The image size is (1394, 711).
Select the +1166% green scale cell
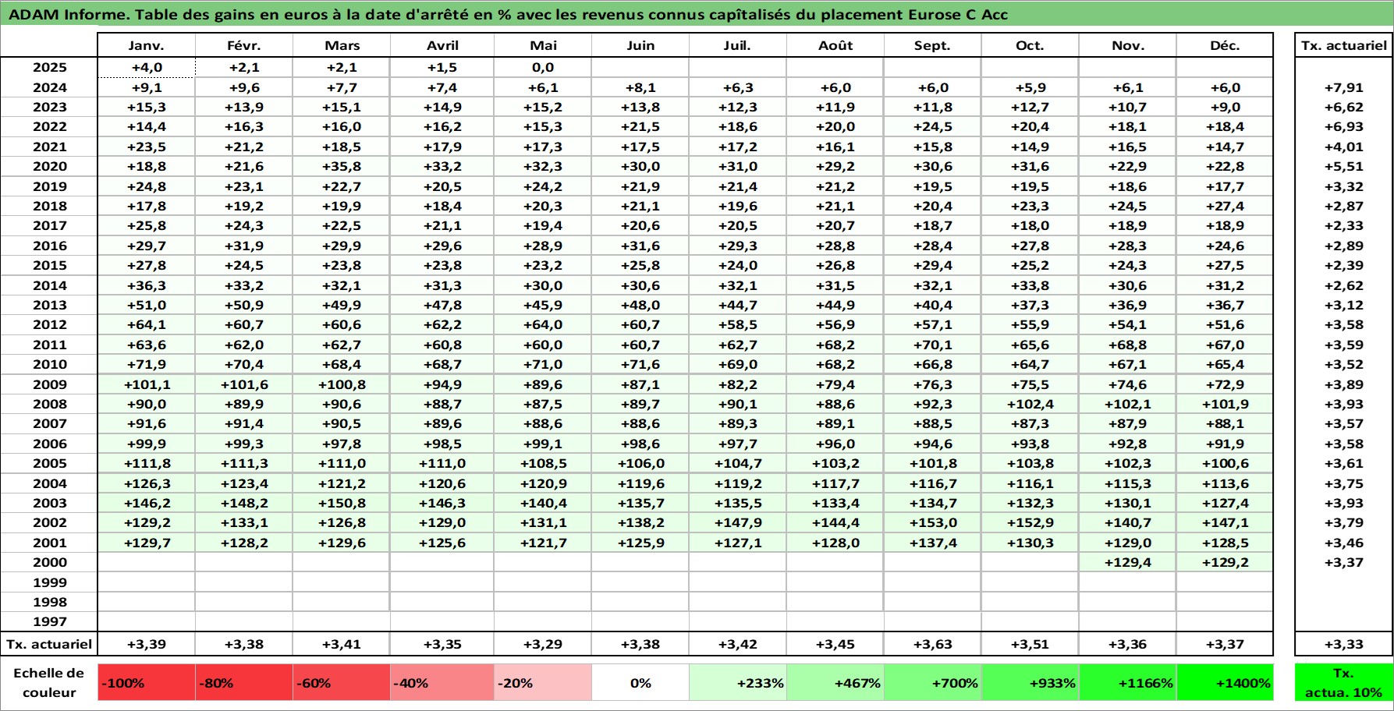coord(1128,683)
